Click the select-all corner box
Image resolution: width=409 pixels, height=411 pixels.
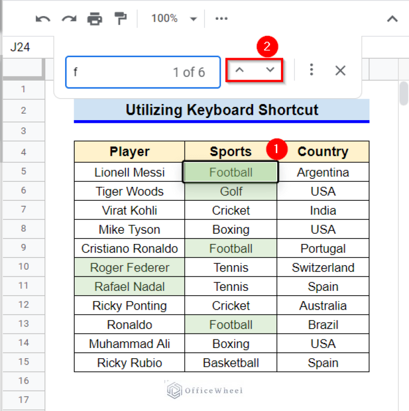[23, 69]
